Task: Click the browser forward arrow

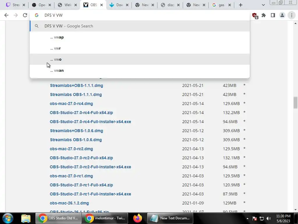Action: tap(16, 15)
